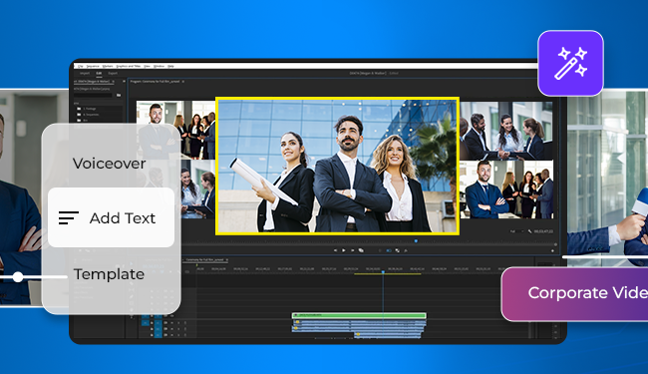Viewport: 648px width, 374px height.
Task: Open the Template option
Action: pos(109,274)
